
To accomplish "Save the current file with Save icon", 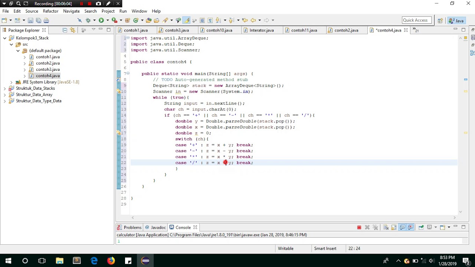I will (30, 20).
